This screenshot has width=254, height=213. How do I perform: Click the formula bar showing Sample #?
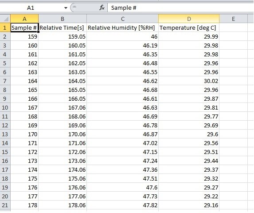click(x=180, y=8)
